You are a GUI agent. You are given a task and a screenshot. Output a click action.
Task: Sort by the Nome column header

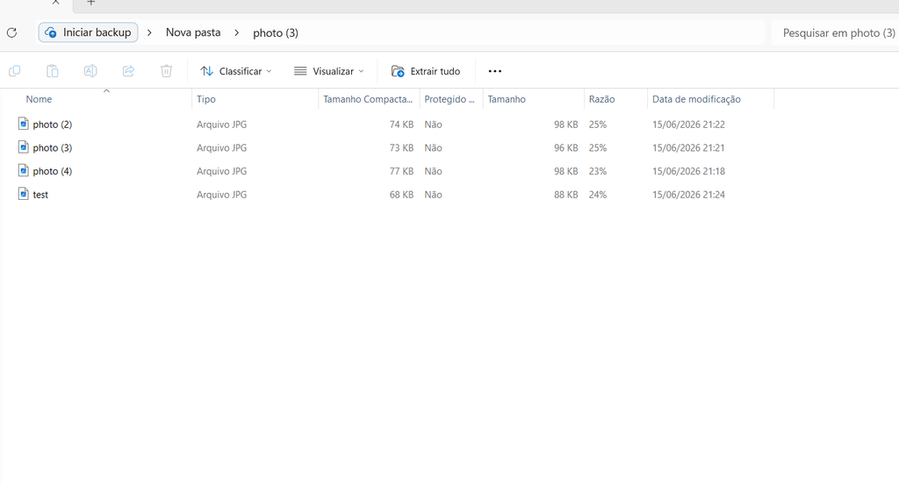pyautogui.click(x=39, y=99)
